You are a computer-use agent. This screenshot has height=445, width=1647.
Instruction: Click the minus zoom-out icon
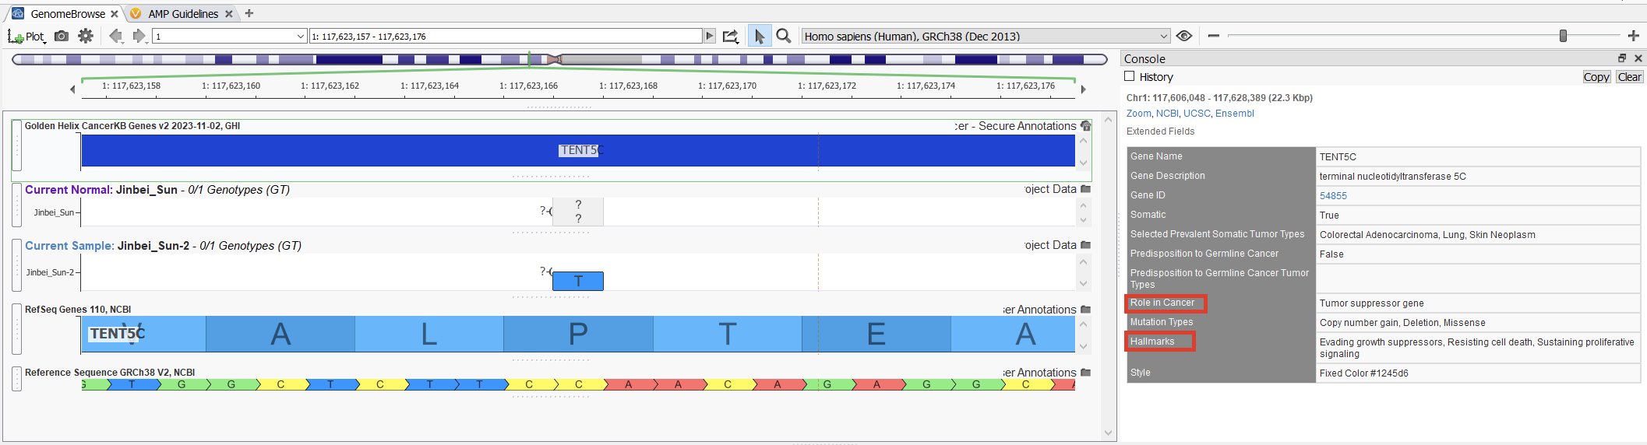click(x=1213, y=36)
